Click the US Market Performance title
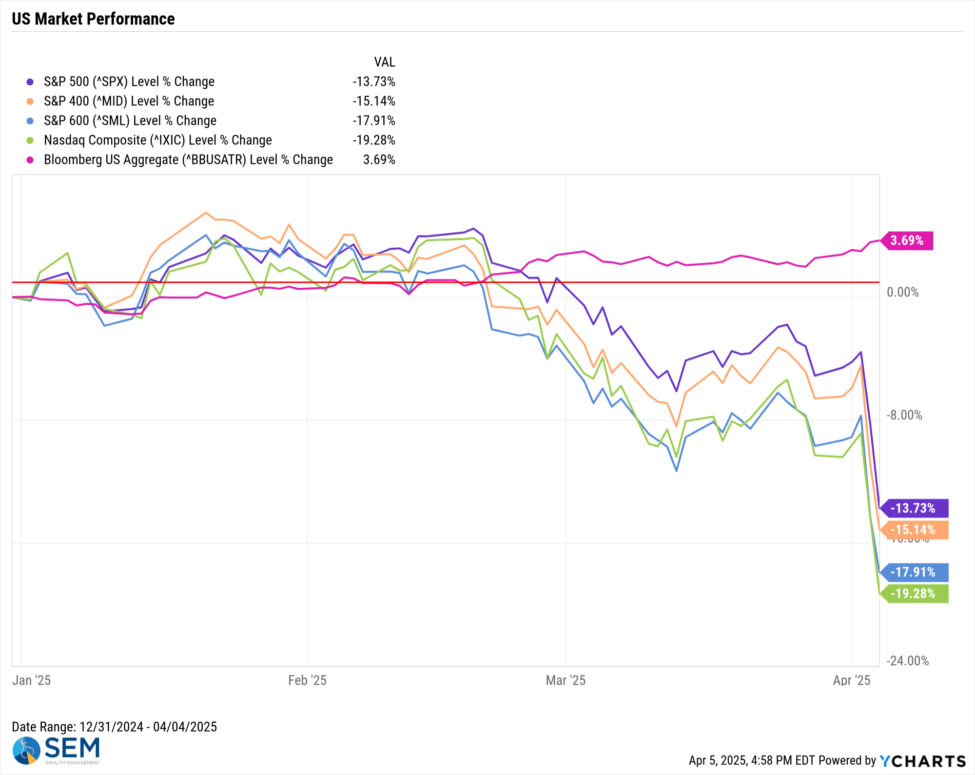Screen dimensions: 975x775 [x=93, y=19]
